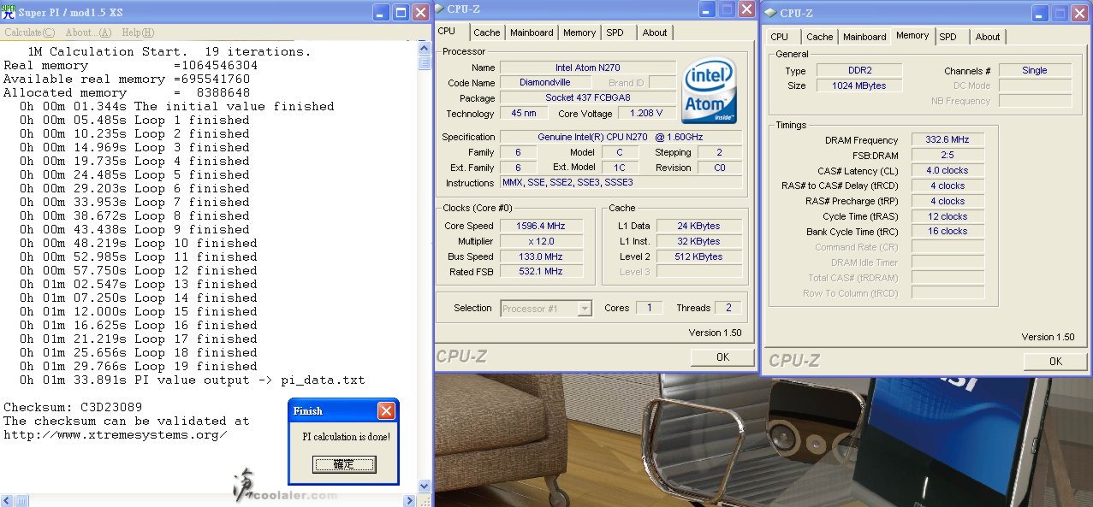Click Rated FSB value 532.1 MHz
The image size is (1093, 507).
[x=540, y=272]
